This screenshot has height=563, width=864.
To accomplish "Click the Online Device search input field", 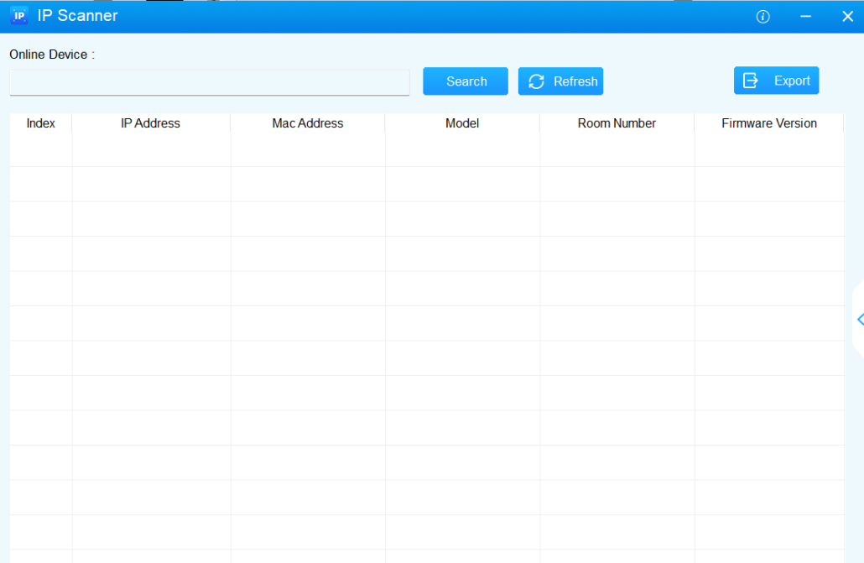I will 210,83.
